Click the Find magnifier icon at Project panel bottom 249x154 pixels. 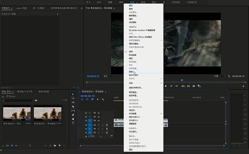tap(50, 145)
